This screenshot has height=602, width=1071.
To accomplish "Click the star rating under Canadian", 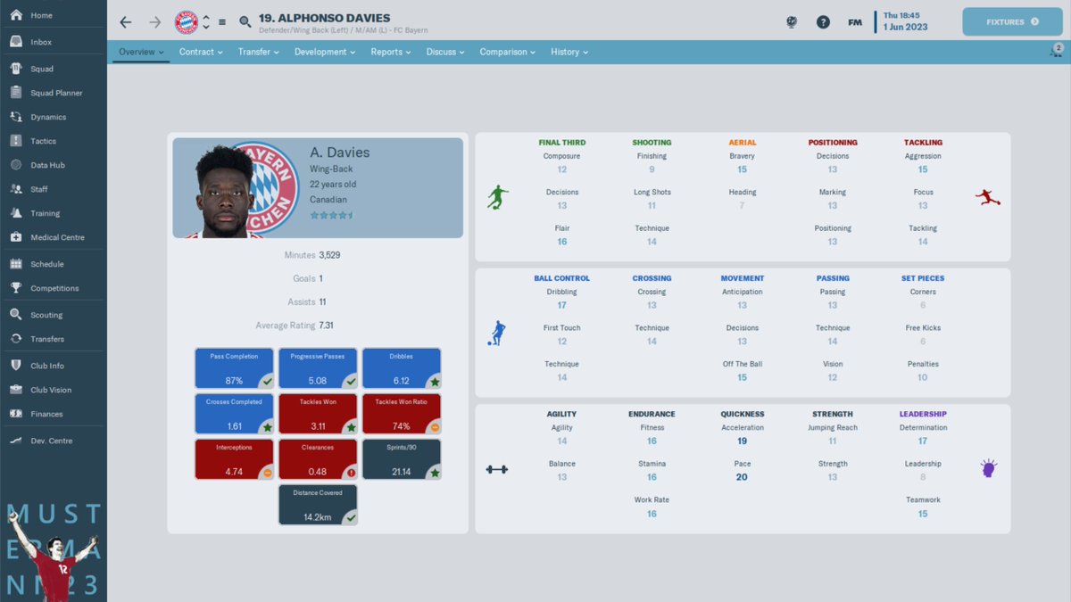I will click(331, 216).
